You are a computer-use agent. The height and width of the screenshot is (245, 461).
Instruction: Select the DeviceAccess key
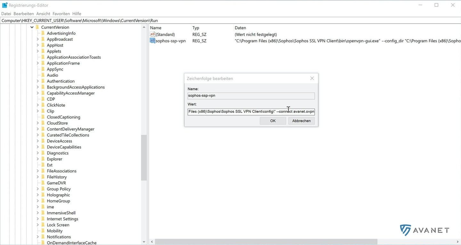click(x=60, y=141)
